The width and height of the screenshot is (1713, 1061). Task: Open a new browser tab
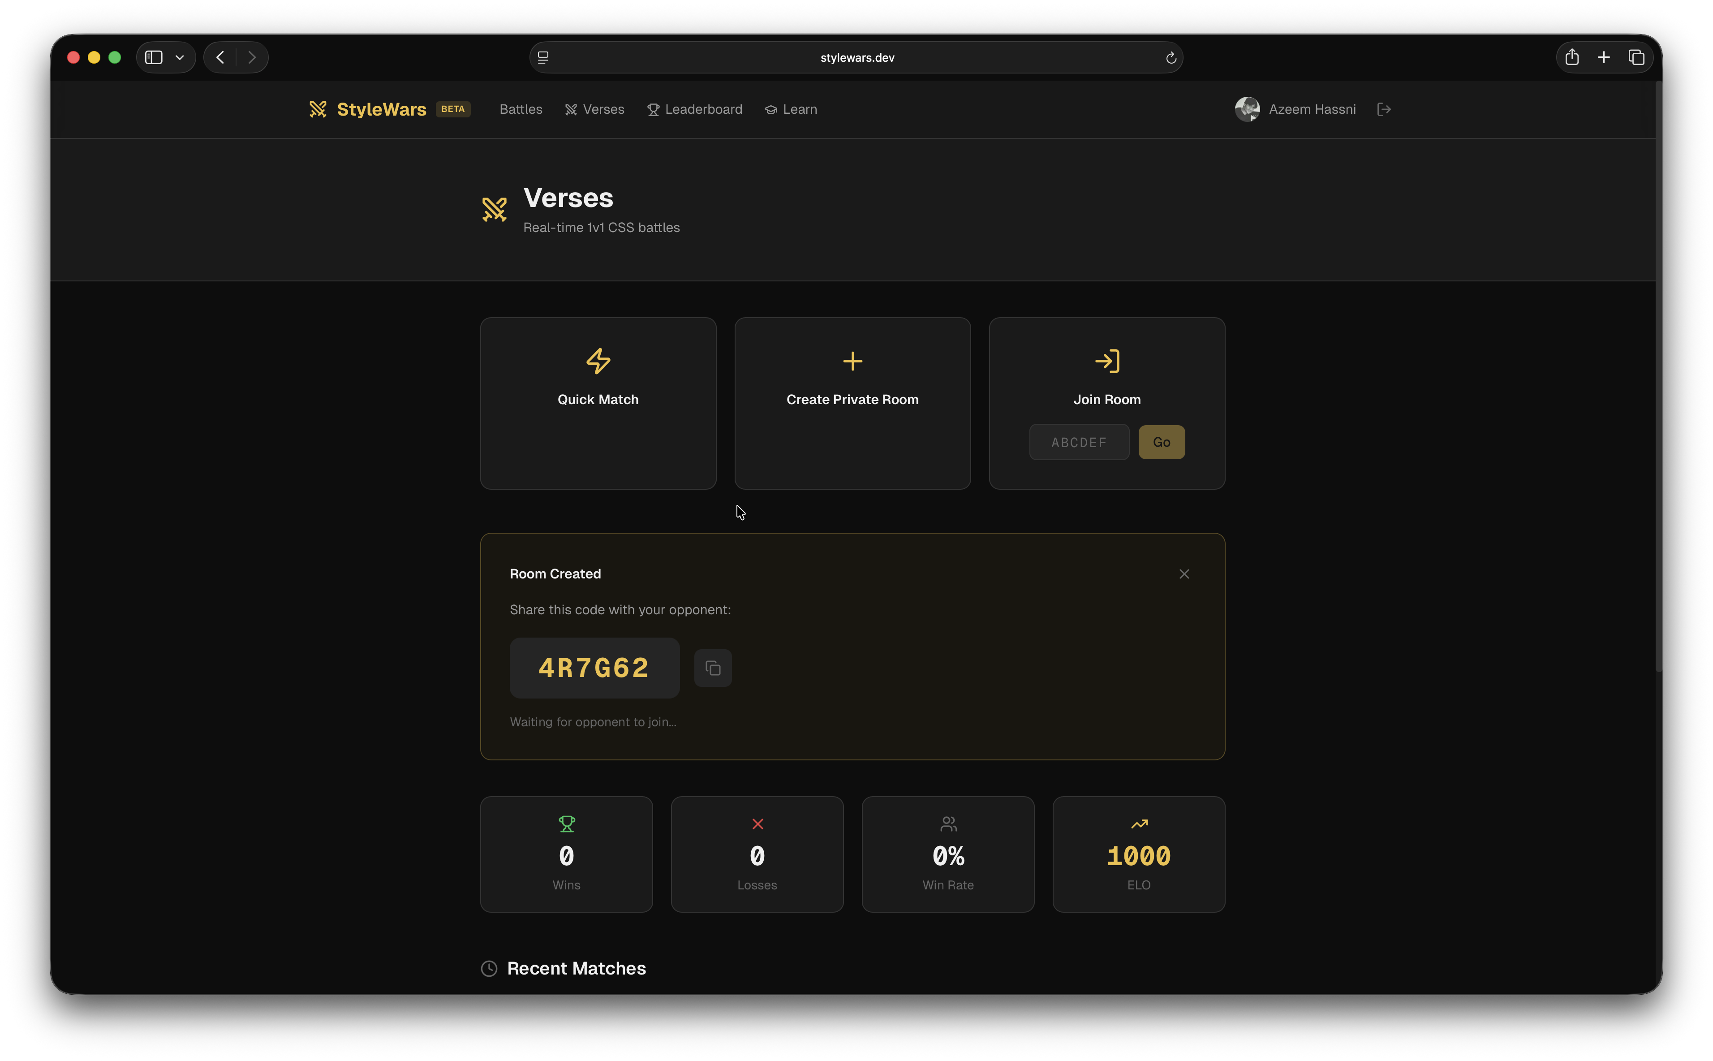coord(1604,57)
